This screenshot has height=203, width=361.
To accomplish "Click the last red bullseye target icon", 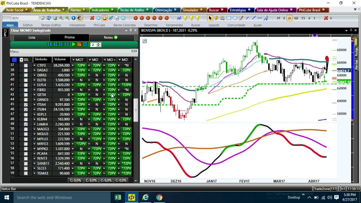I will tap(167, 18).
